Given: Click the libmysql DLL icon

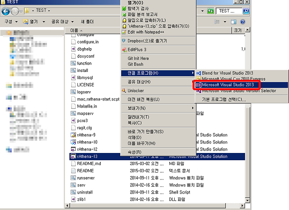Looking at the screenshot, I should click(x=73, y=77).
